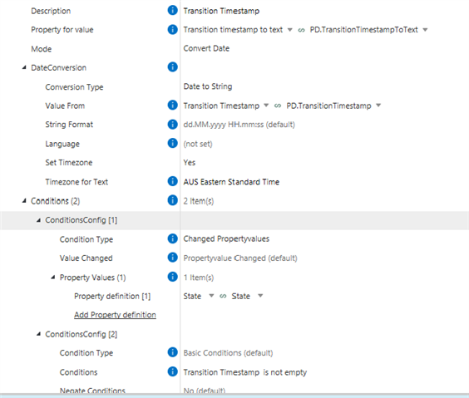Show info for Language setting
This screenshot has height=398, width=469.
click(x=173, y=143)
